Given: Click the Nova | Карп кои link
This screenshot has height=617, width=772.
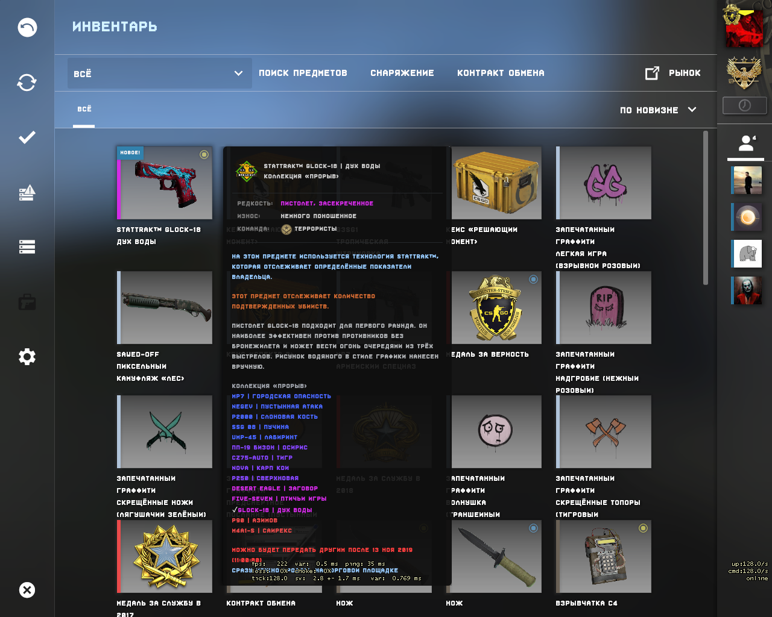Looking at the screenshot, I should coord(261,468).
